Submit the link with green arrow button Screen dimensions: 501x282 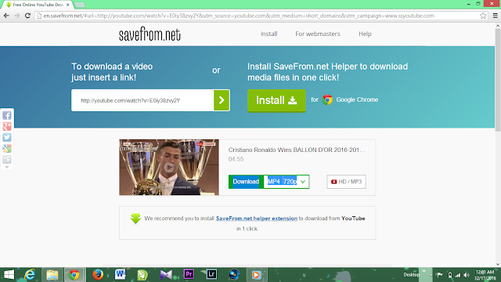point(222,100)
